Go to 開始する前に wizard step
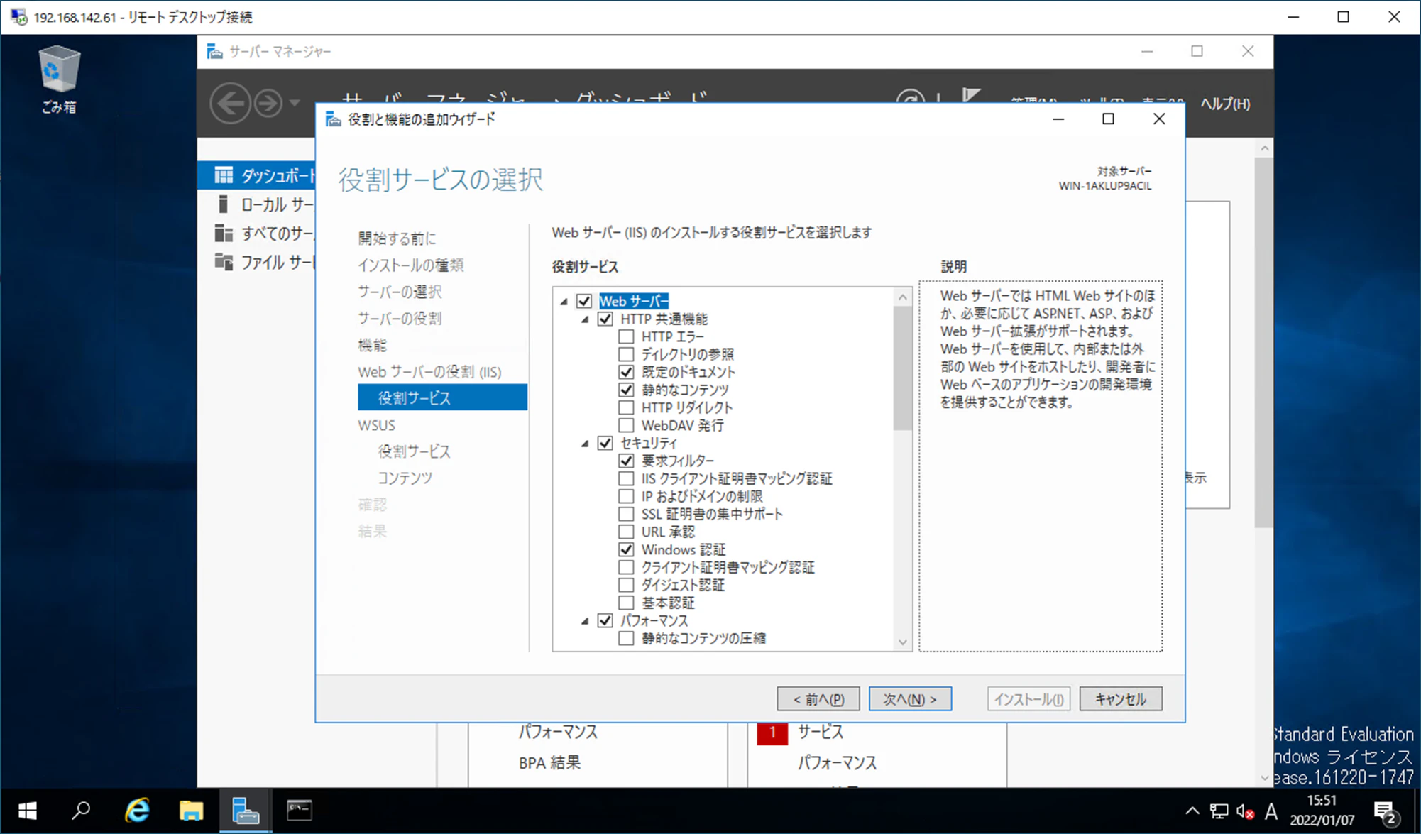The image size is (1421, 834). click(397, 238)
